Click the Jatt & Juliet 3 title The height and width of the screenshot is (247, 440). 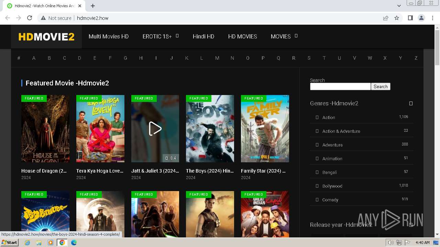[x=155, y=171]
